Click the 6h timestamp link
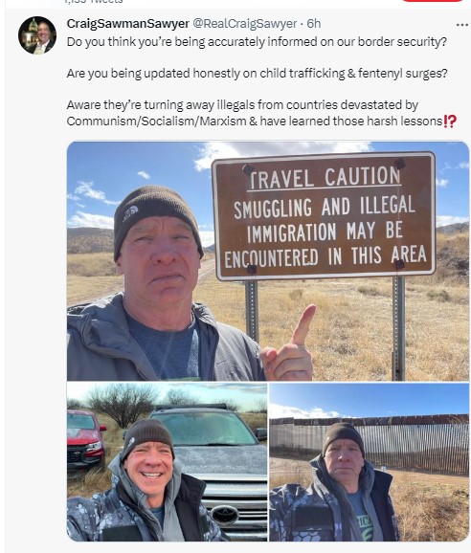This screenshot has width=471, height=553. pyautogui.click(x=314, y=24)
